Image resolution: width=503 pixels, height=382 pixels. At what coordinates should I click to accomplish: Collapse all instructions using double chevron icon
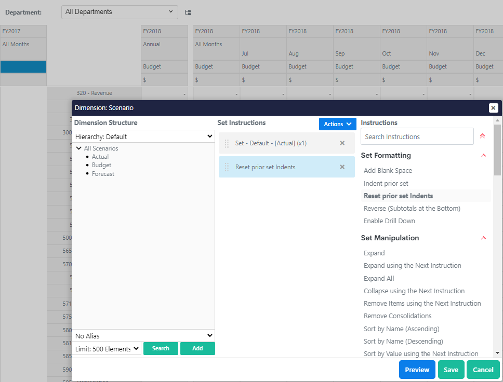[x=483, y=137]
